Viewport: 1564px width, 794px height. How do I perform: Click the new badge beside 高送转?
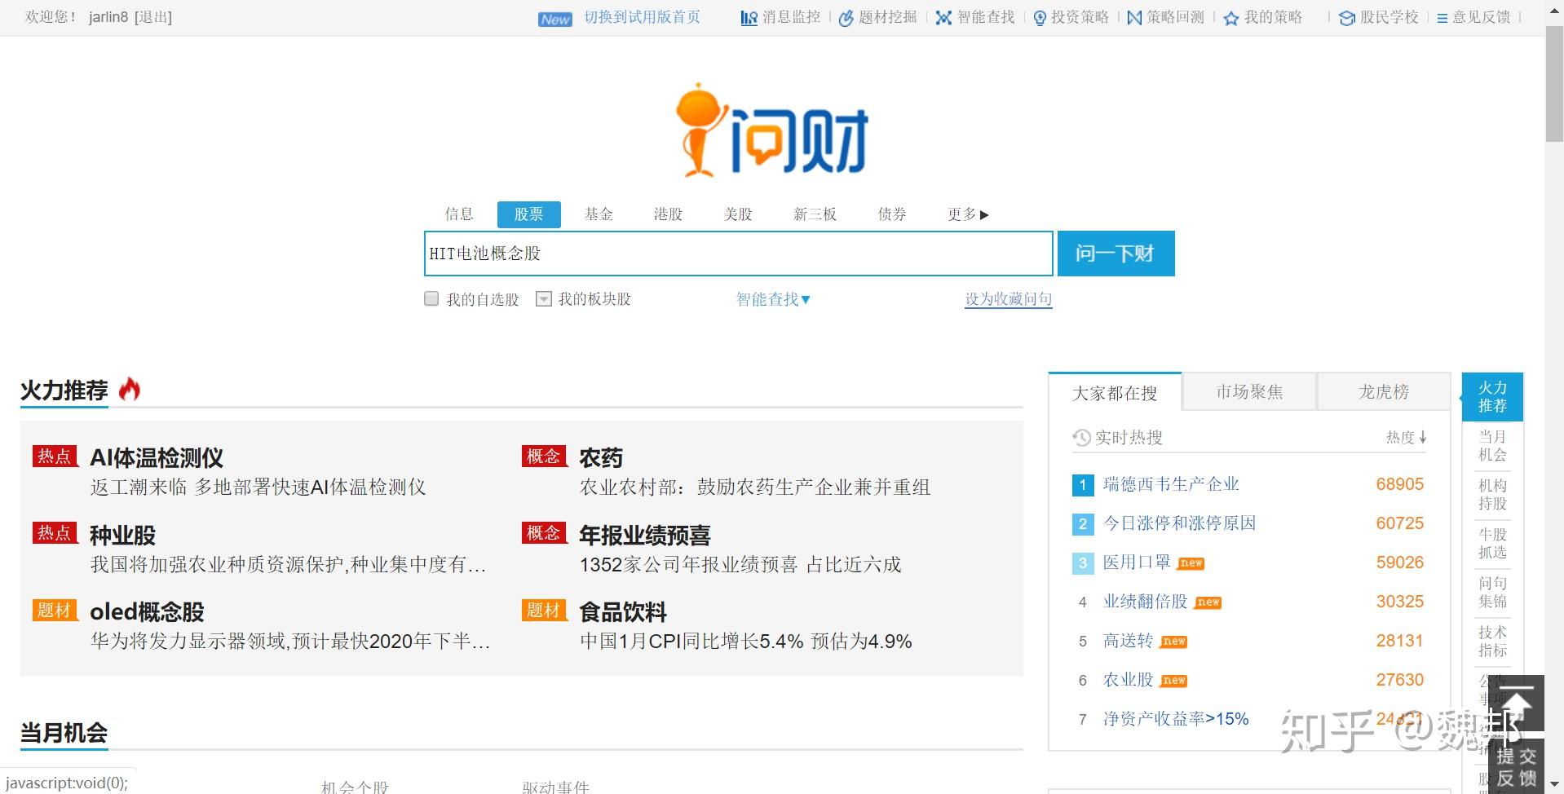coord(1173,642)
